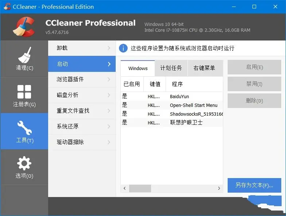Click the CCleaner logo in the header
This screenshot has height=216, width=286.
tap(24, 27)
